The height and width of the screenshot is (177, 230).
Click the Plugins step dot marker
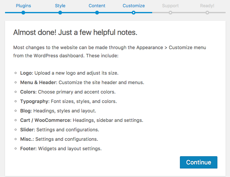[23, 13]
